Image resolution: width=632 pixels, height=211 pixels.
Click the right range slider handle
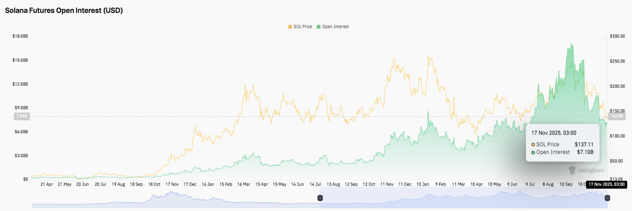point(607,198)
